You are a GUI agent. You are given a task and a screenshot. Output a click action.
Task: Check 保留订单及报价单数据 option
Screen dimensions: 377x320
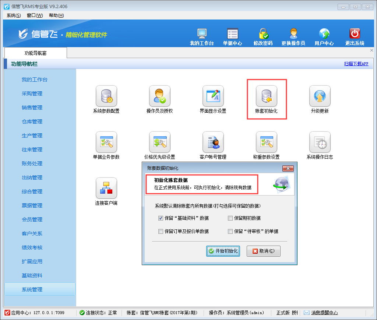click(x=161, y=232)
